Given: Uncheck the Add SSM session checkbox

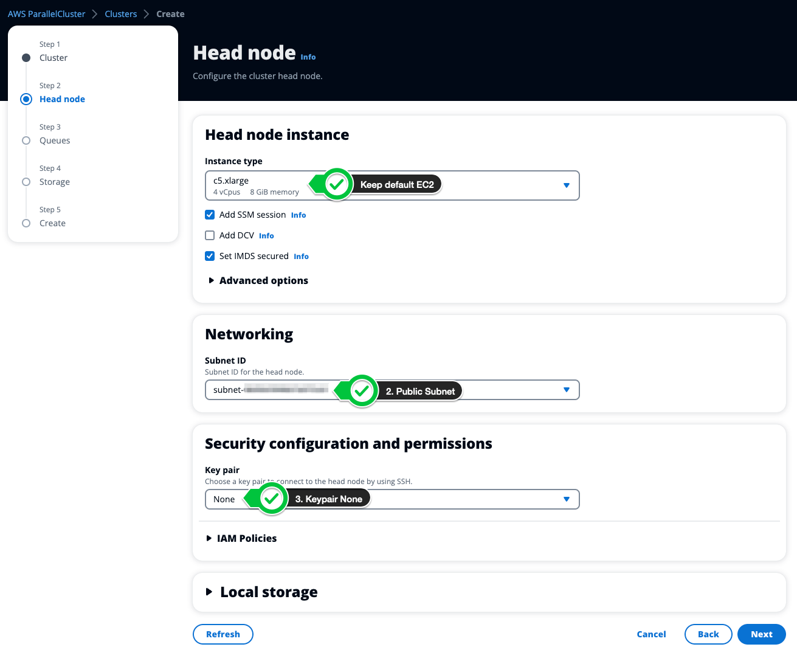Looking at the screenshot, I should [x=210, y=215].
